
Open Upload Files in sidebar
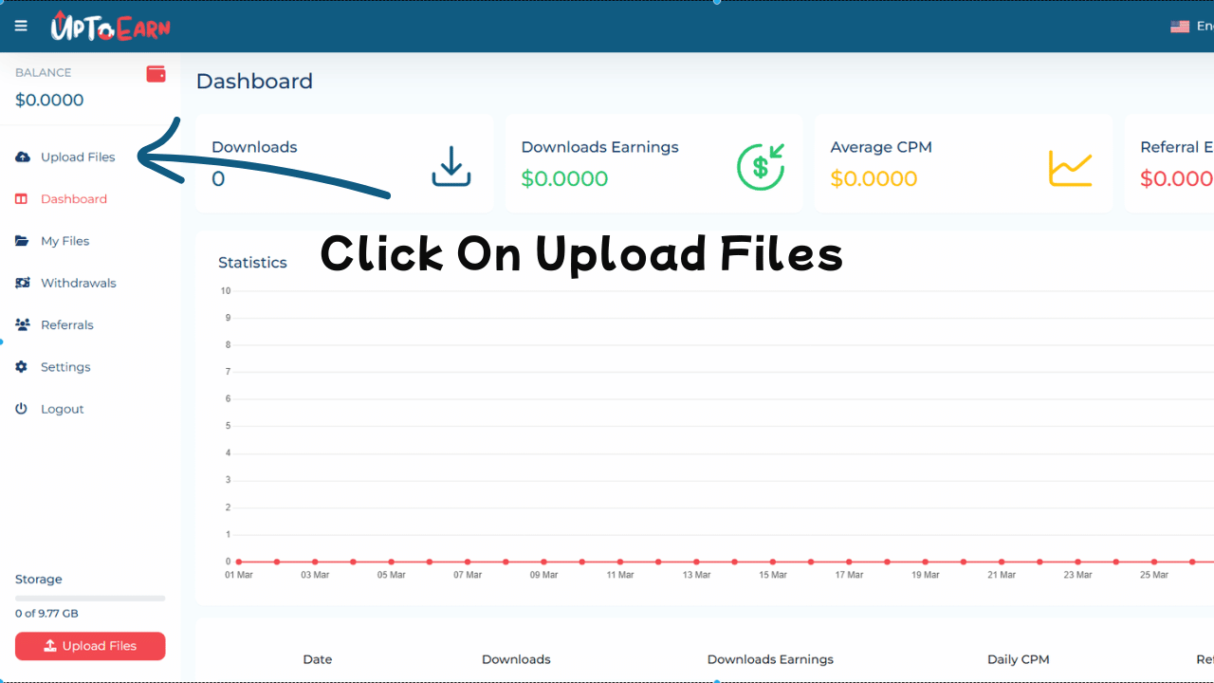78,157
